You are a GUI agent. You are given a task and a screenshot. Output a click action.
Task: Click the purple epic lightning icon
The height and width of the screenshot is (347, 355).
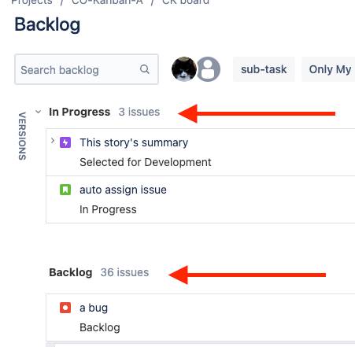tap(65, 142)
